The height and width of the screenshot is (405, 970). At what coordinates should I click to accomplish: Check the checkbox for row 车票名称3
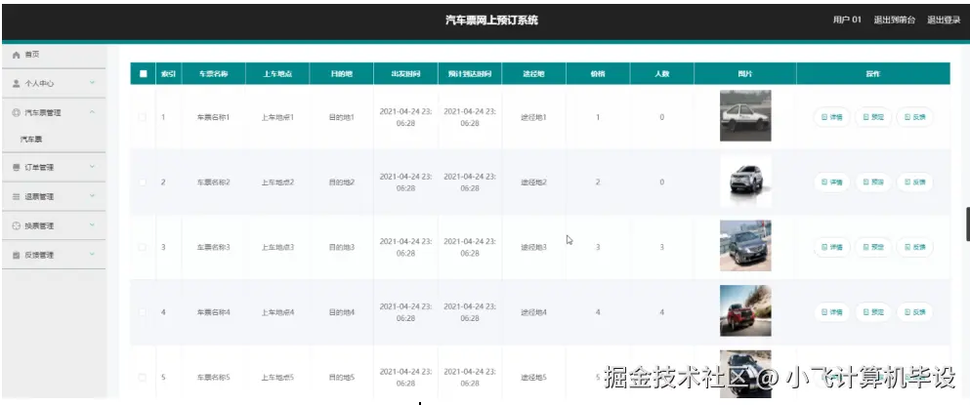[x=143, y=247]
